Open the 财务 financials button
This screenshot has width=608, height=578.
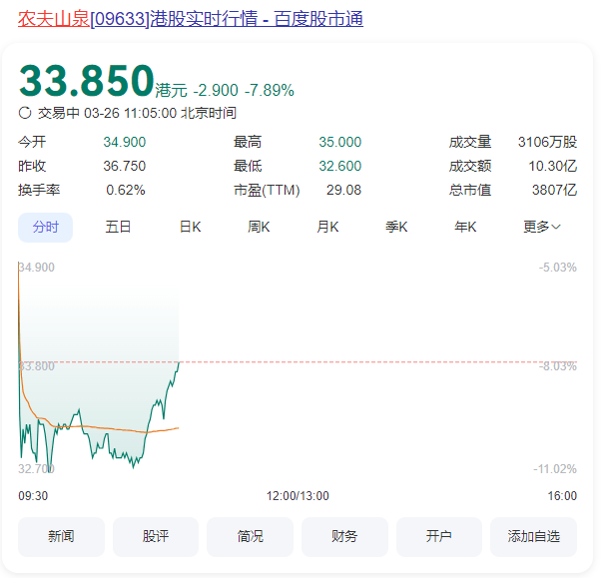pos(344,536)
